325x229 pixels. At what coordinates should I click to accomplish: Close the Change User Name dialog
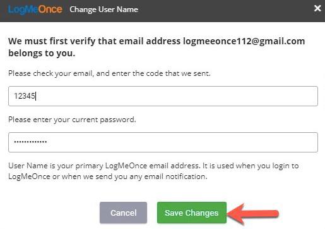[x=317, y=8]
